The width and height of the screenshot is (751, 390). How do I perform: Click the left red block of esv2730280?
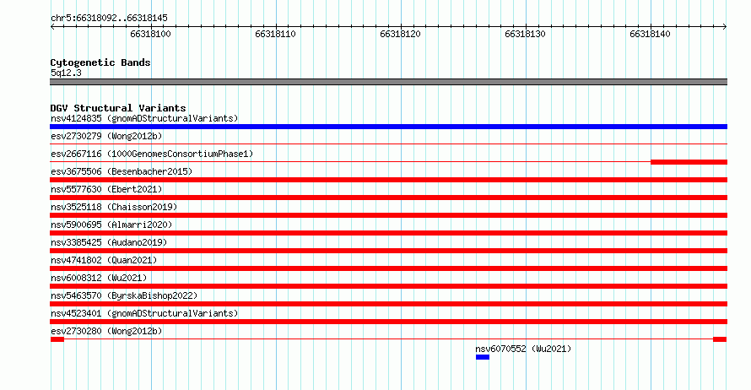pyautogui.click(x=57, y=339)
